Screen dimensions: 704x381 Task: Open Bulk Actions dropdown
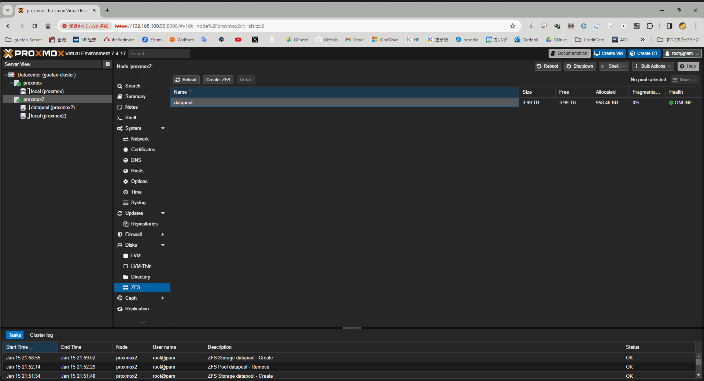point(653,66)
